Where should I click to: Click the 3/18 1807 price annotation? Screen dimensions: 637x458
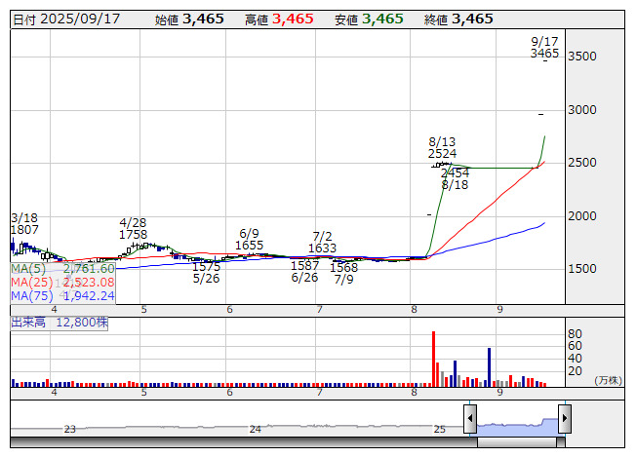[24, 223]
